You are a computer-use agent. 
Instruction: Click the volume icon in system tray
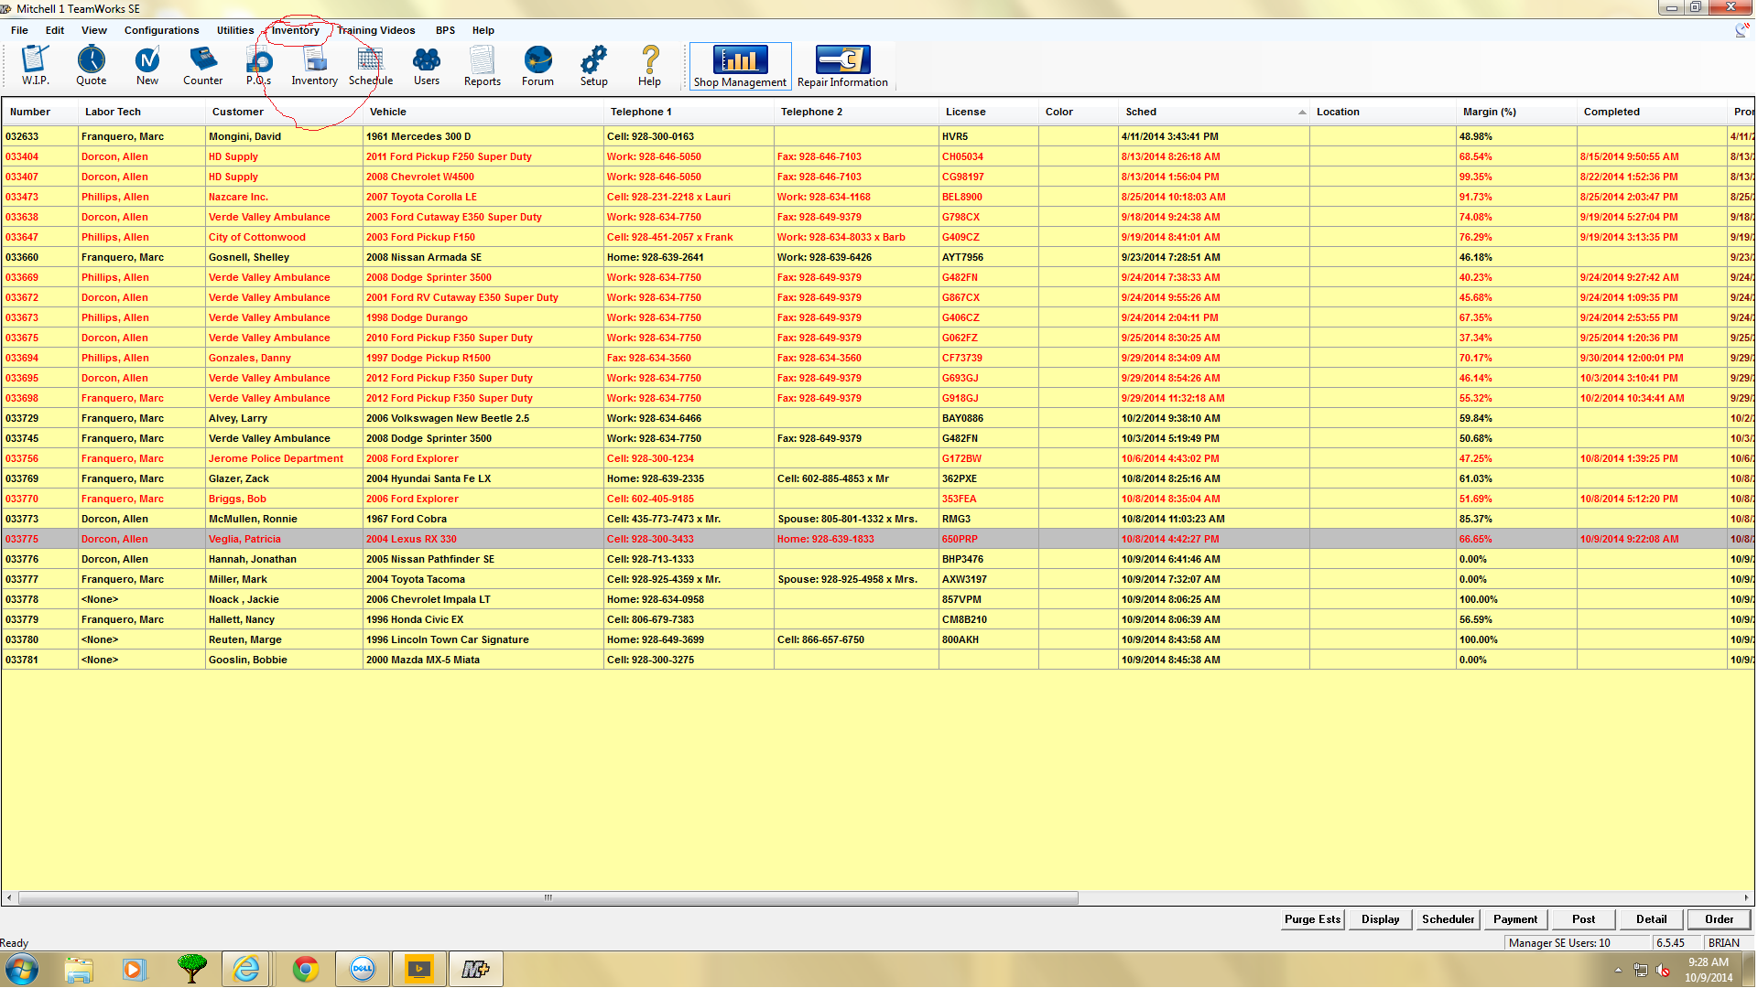(1663, 970)
